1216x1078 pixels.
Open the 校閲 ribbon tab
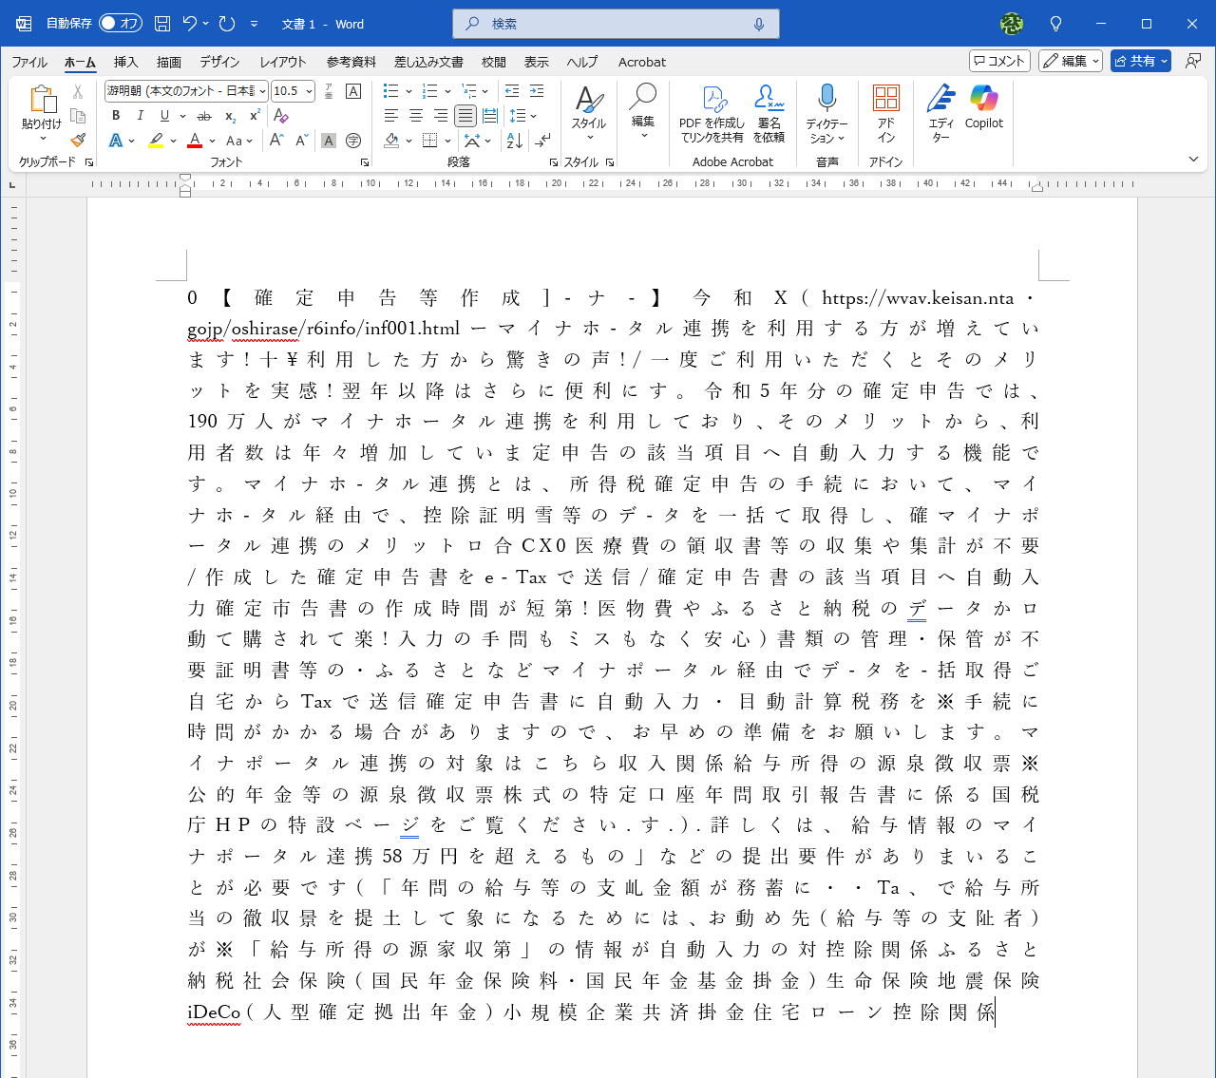493,63
